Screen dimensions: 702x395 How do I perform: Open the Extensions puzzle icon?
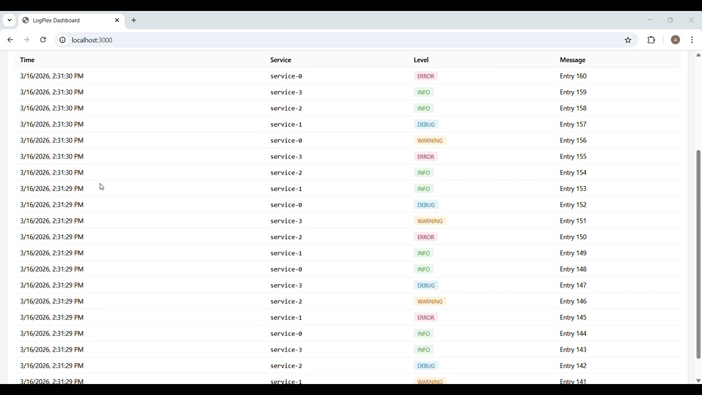[x=652, y=40]
